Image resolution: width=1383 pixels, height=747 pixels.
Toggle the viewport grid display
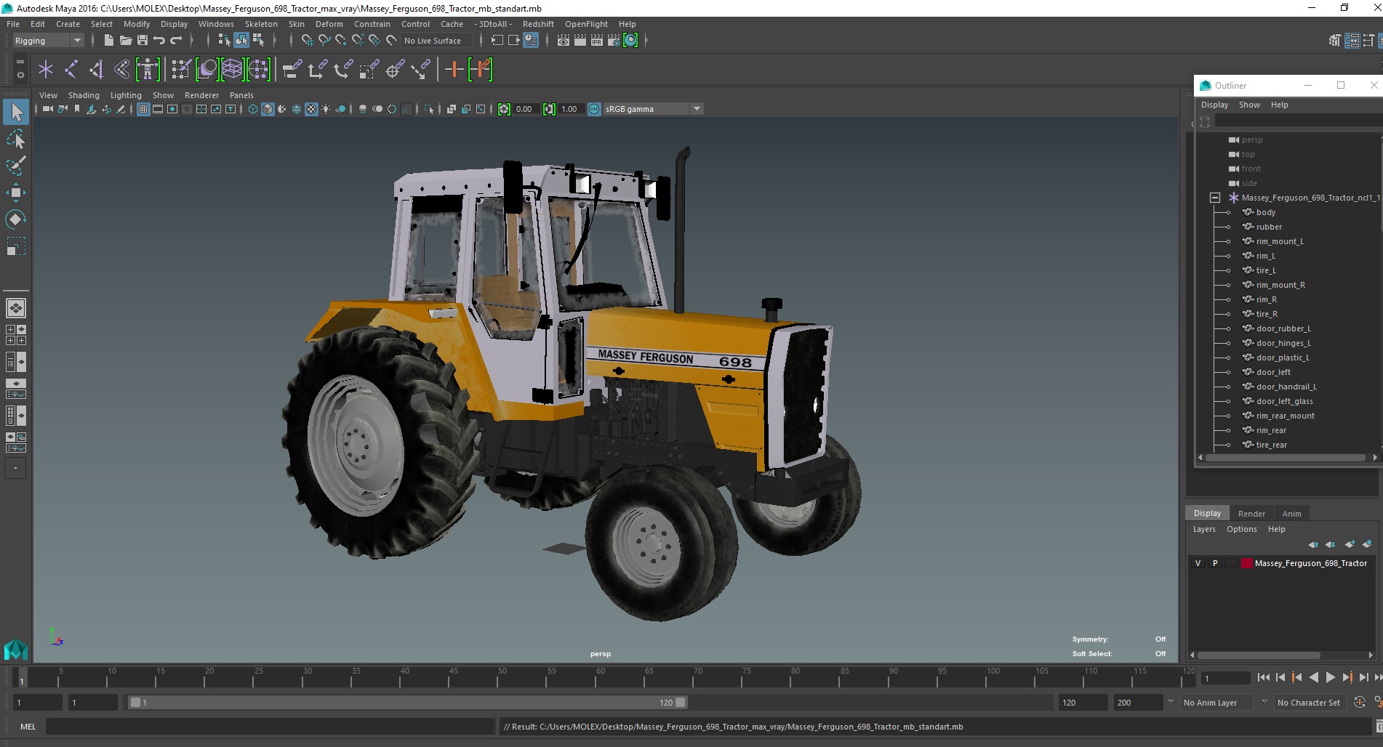(143, 109)
